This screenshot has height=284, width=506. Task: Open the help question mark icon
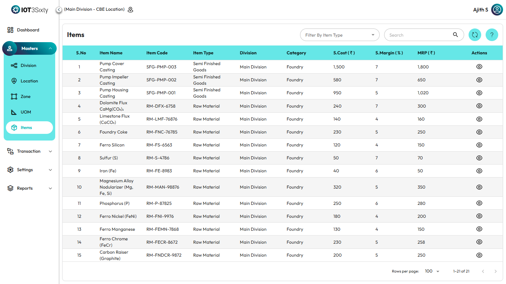492,35
